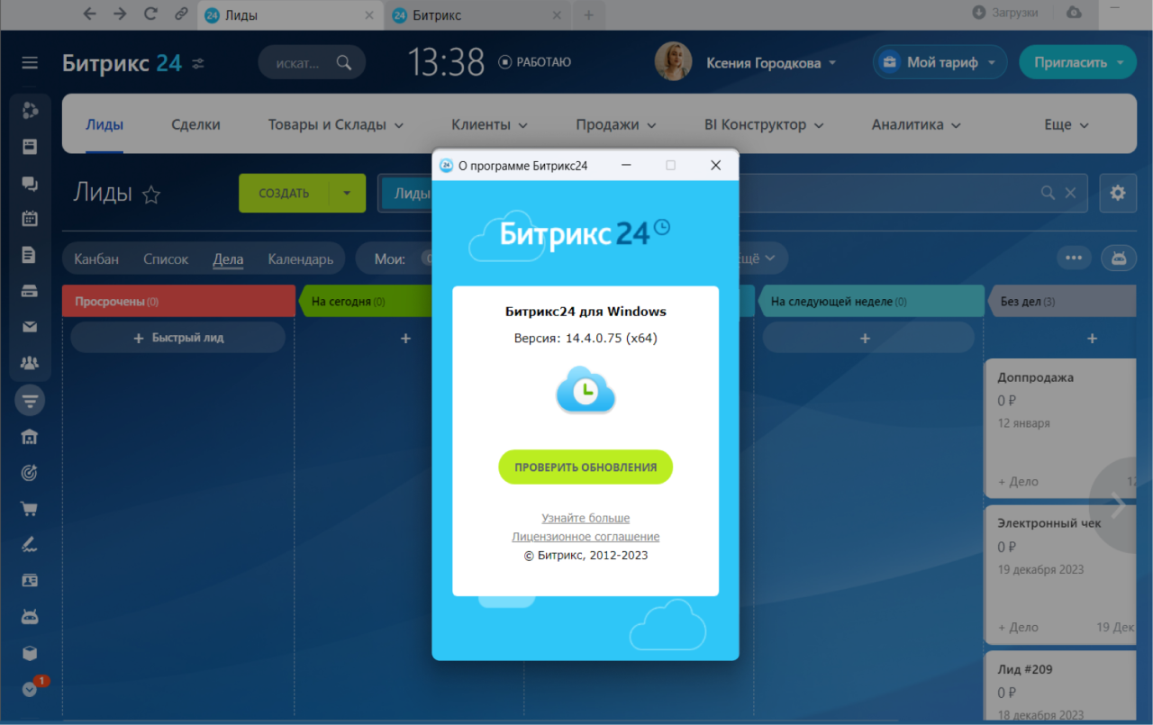Screen dimensions: 1153x725
Task: Click the СОЗДАТЬ button
Action: [284, 193]
